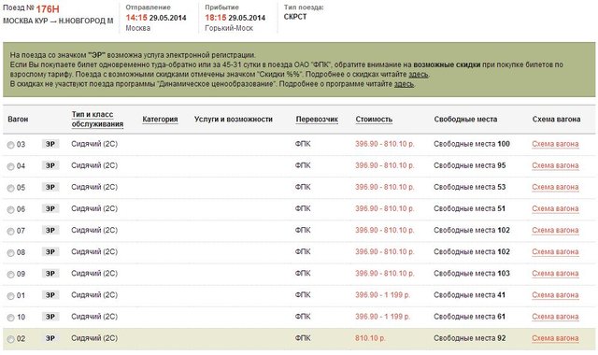Click the 810.10 р. price for wagon 02

pyautogui.click(x=370, y=338)
